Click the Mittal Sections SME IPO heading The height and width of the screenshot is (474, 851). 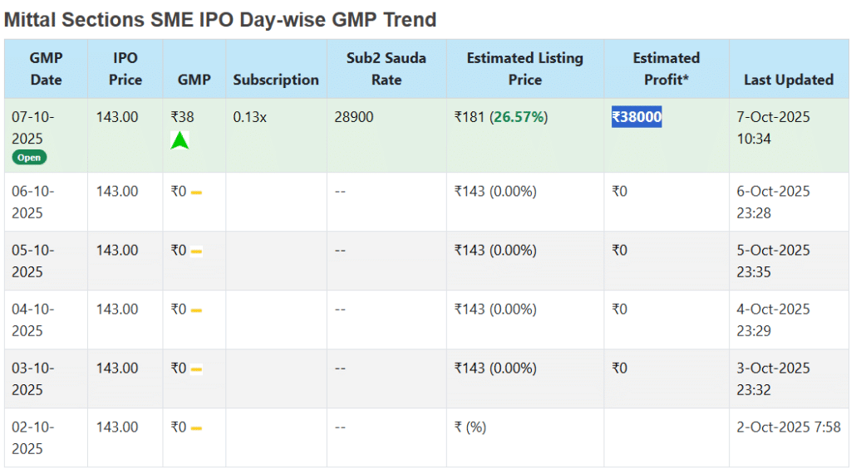220,19
